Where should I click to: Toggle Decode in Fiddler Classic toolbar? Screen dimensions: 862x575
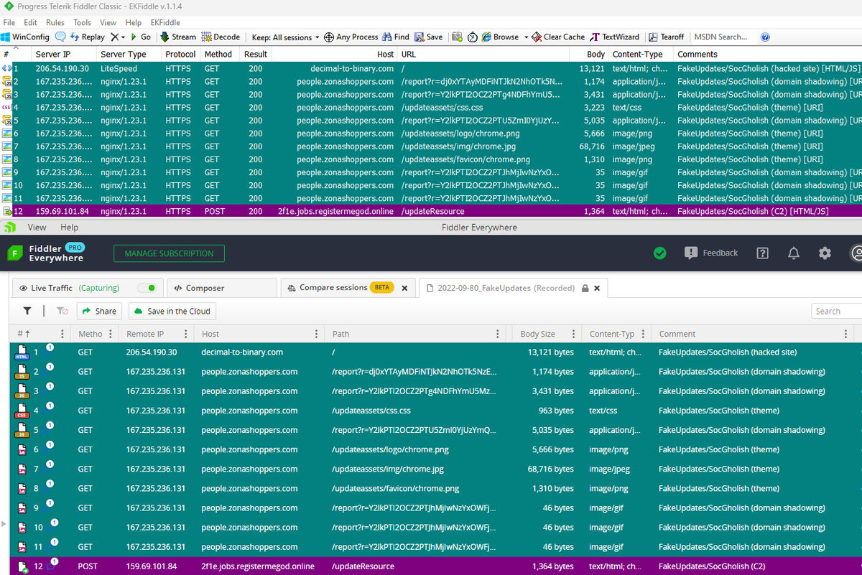[221, 37]
